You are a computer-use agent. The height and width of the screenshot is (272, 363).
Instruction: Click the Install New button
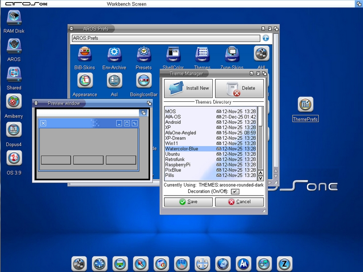[x=189, y=88]
